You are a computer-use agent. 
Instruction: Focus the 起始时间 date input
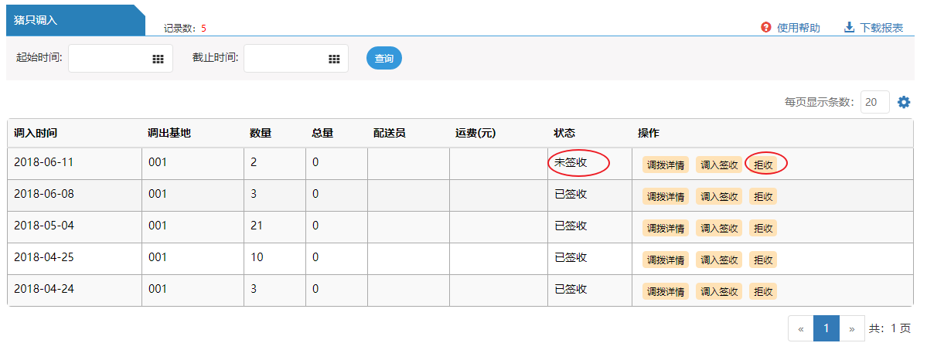pyautogui.click(x=110, y=59)
